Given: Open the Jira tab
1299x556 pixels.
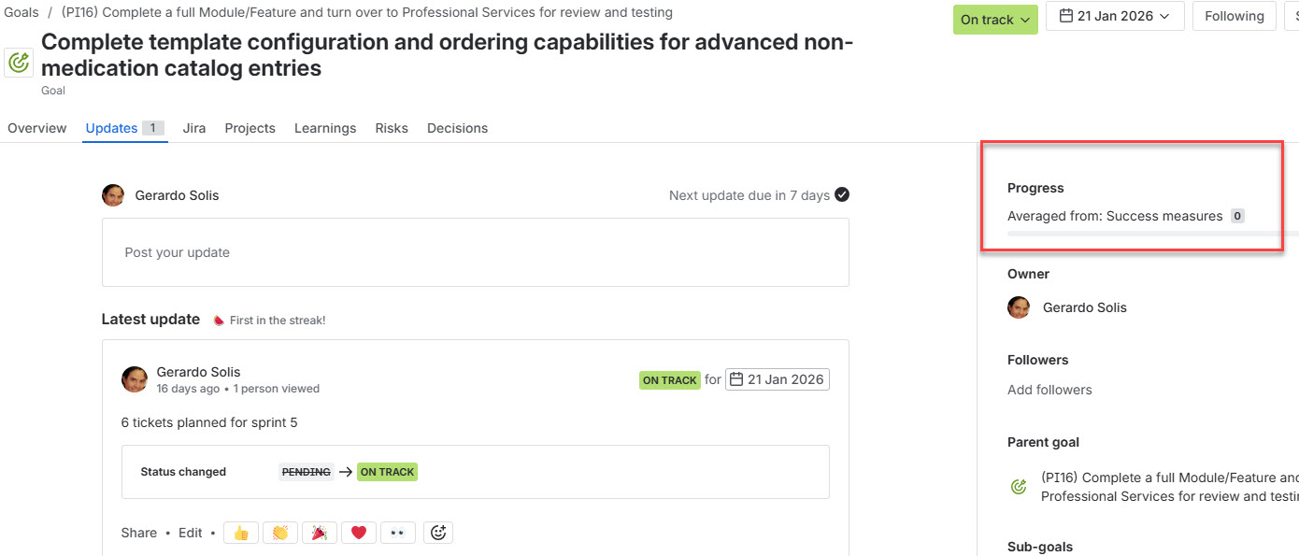Looking at the screenshot, I should coord(194,128).
